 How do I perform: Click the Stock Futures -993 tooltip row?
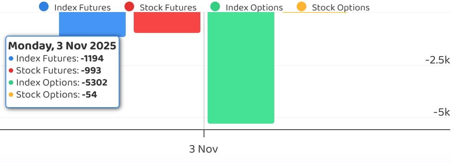54,71
